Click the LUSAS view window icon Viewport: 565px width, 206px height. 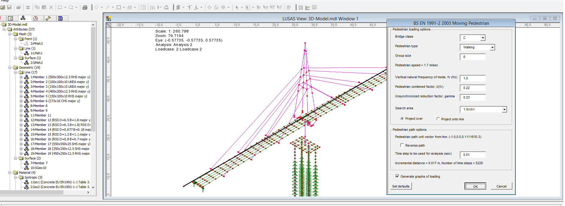coord(109,19)
